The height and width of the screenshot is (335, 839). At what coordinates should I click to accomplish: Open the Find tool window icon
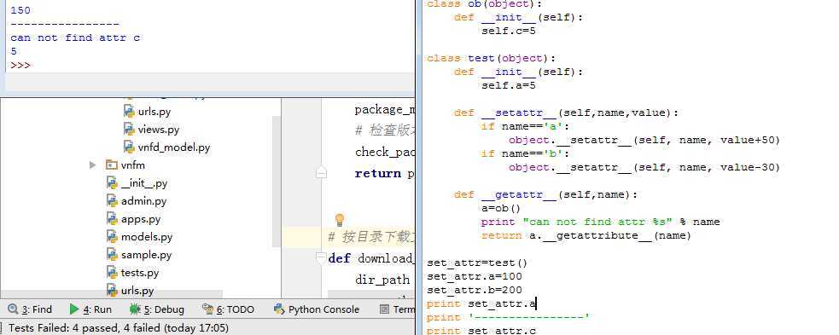click(x=14, y=309)
